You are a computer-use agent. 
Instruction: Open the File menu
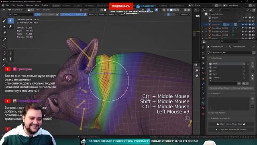(x=8, y=5)
